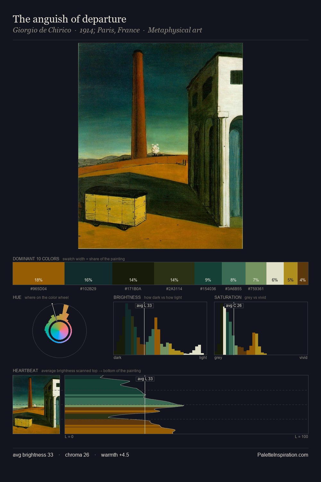Click the #759361 hex label

[x=256, y=289]
